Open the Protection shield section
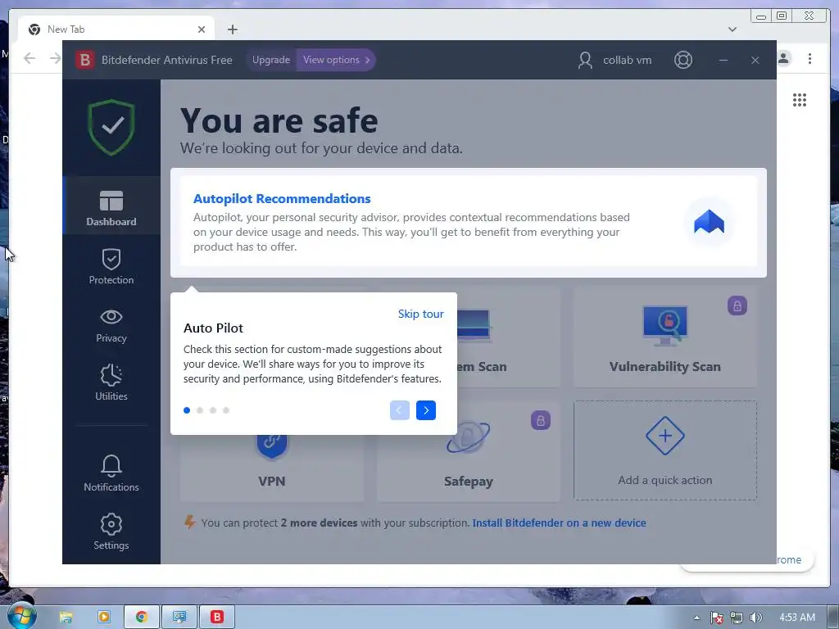839x629 pixels. [111, 266]
